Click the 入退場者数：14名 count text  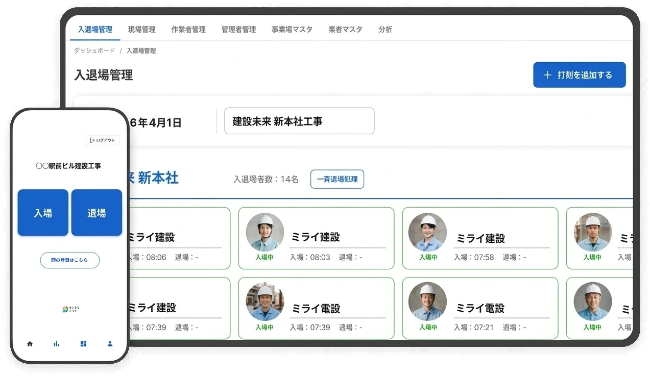point(266,179)
